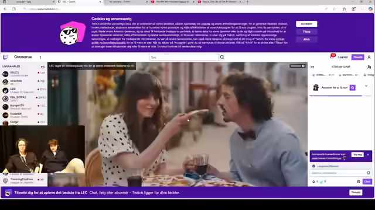Open the three-dot more menu beside Gennemse
The image size is (375, 210).
(x=40, y=57)
